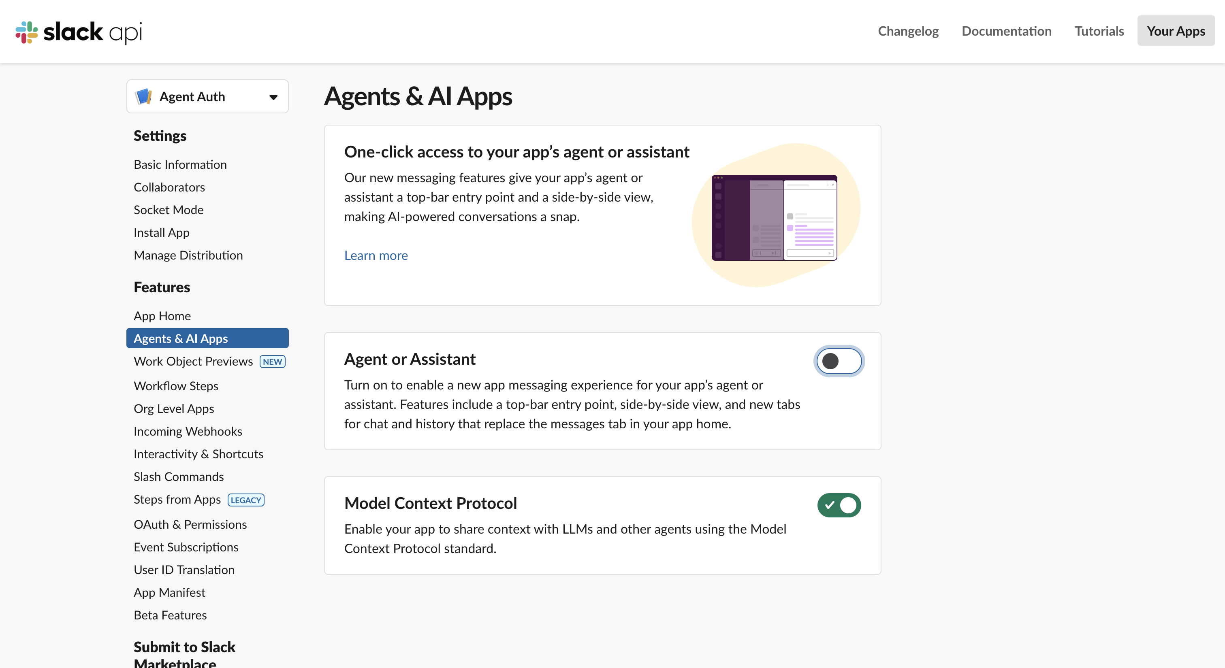Go to Event Subscriptions
1225x668 pixels.
[186, 547]
